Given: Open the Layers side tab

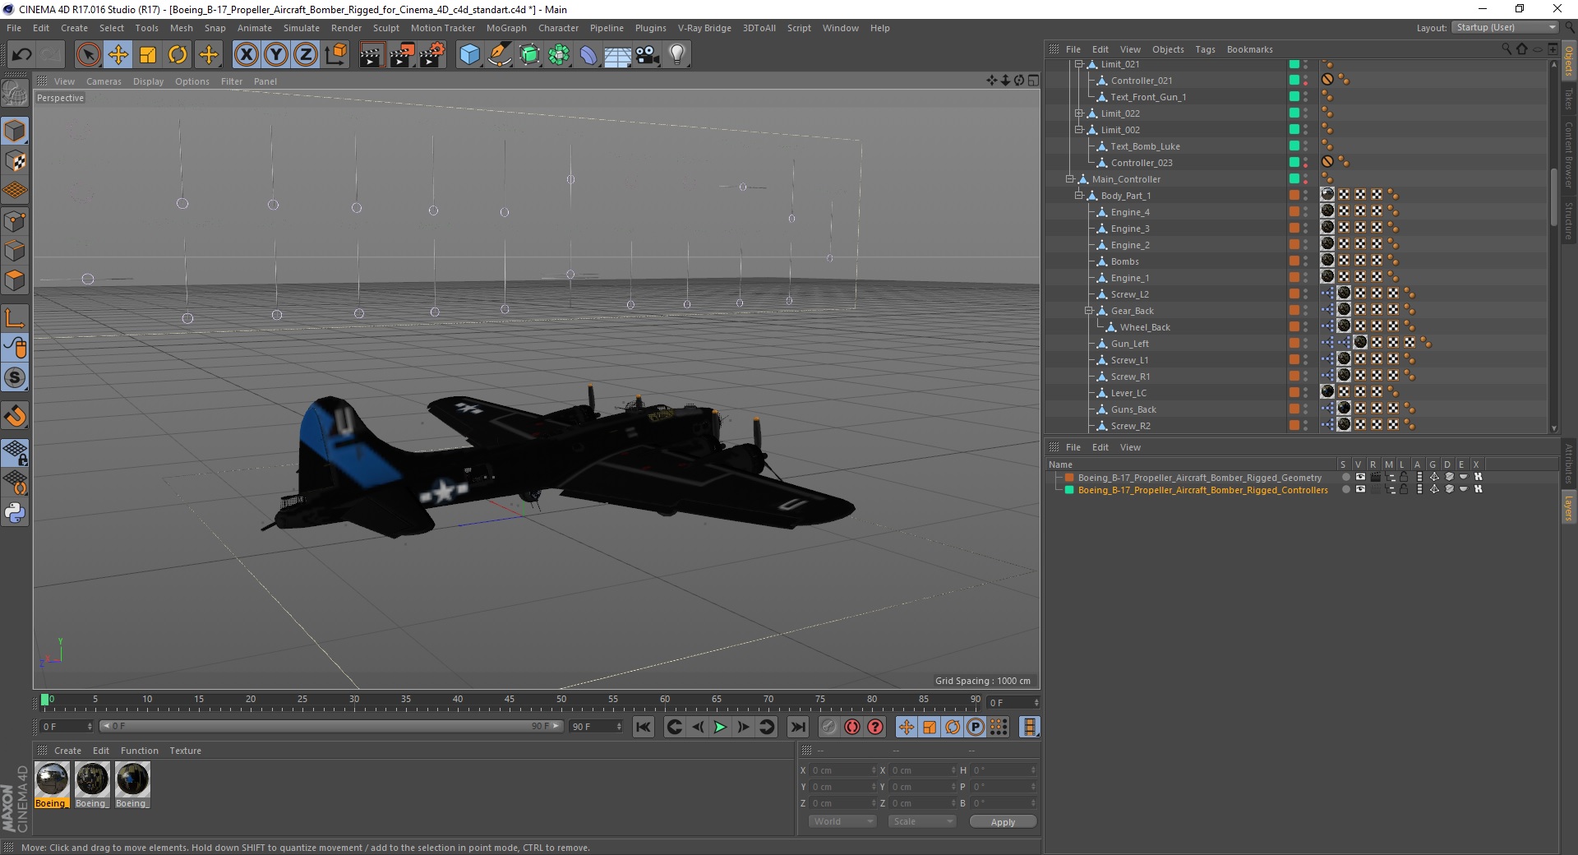Looking at the screenshot, I should pos(1568,507).
